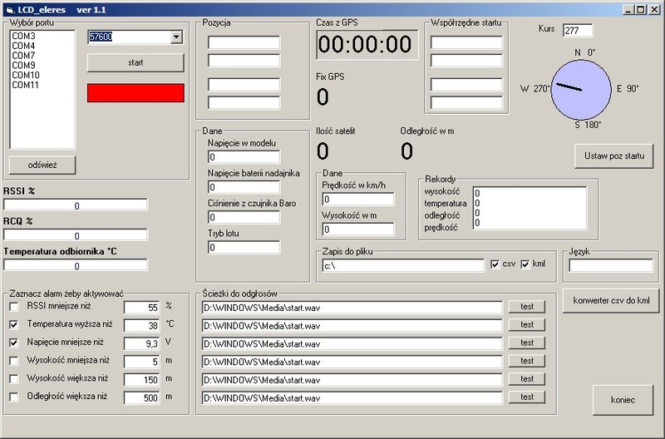Toggle the csv file save checkbox
The image size is (665, 439).
(x=495, y=264)
